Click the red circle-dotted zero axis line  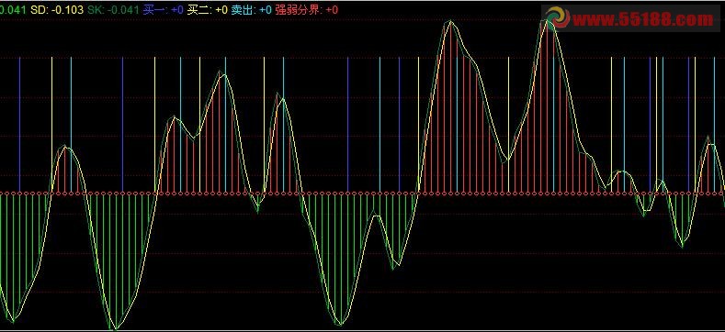pyautogui.click(x=362, y=194)
